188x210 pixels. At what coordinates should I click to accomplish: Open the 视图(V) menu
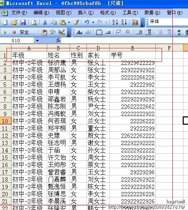click(x=64, y=13)
